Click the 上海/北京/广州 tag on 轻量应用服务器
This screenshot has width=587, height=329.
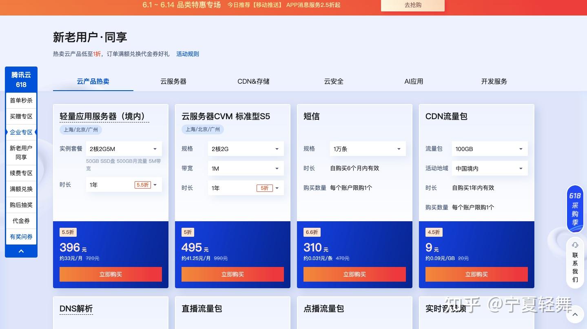[x=81, y=129]
